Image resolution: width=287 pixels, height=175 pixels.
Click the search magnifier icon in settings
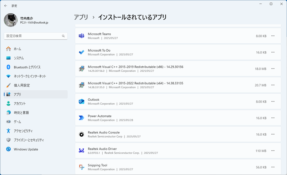pyautogui.click(x=63, y=36)
